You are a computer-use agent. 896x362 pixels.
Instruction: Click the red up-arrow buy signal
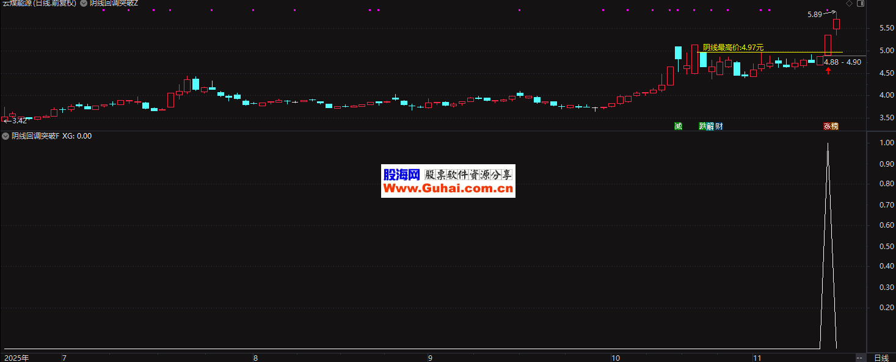coord(828,71)
